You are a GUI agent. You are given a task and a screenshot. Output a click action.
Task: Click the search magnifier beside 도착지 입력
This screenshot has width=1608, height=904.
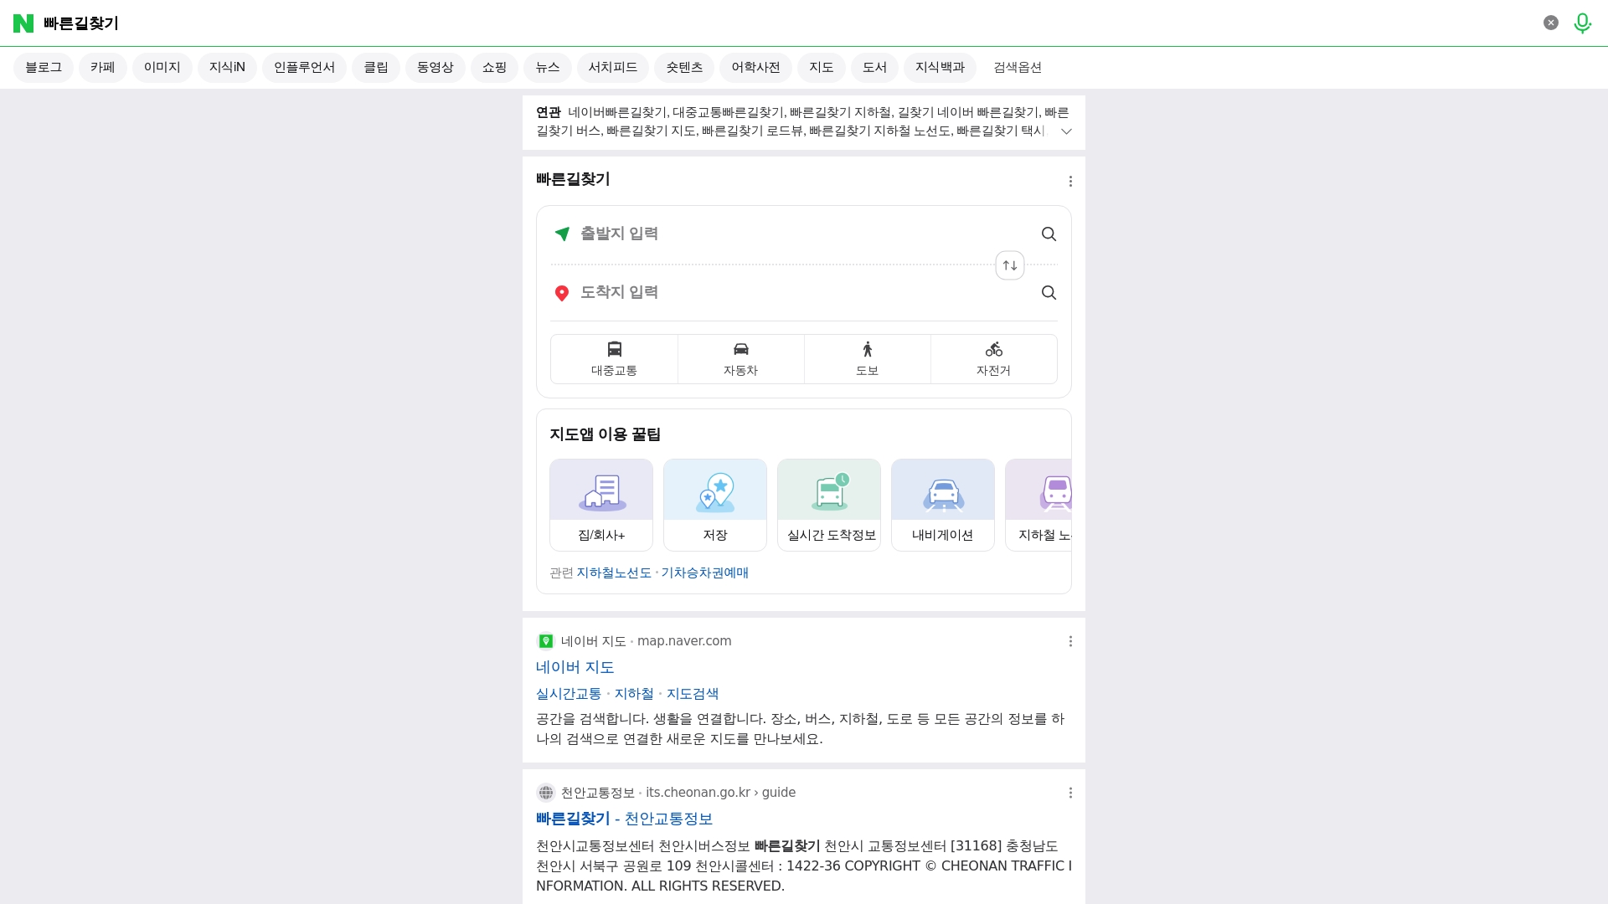[x=1049, y=293]
